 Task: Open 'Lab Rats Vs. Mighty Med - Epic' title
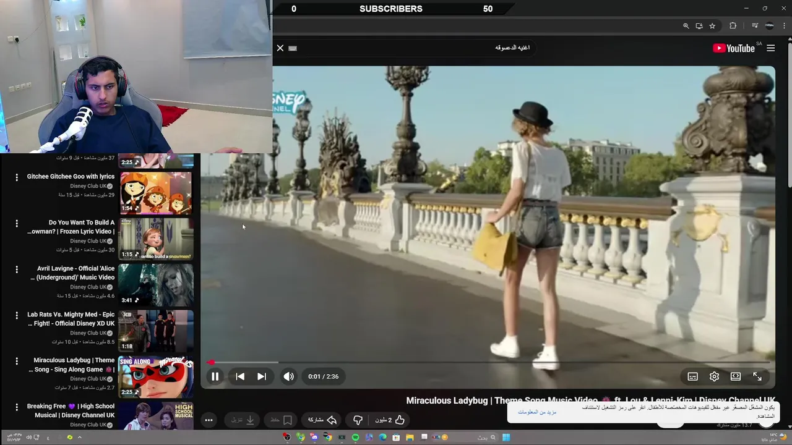click(x=71, y=319)
